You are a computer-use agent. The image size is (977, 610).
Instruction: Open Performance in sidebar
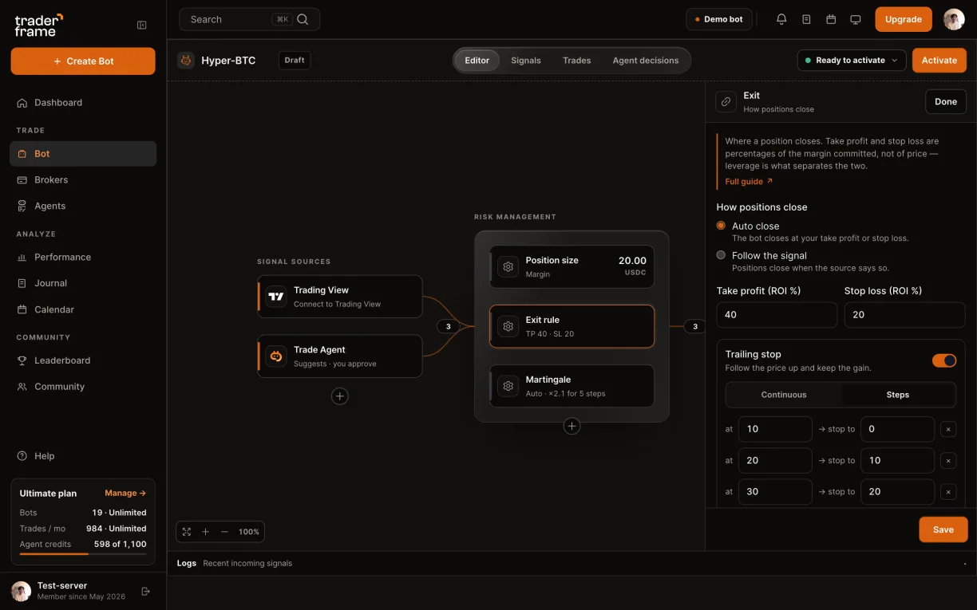pyautogui.click(x=83, y=257)
